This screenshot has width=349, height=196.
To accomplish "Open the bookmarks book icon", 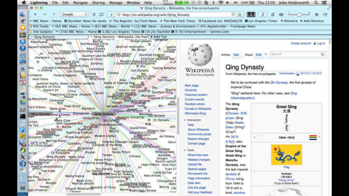I will point(101,14).
